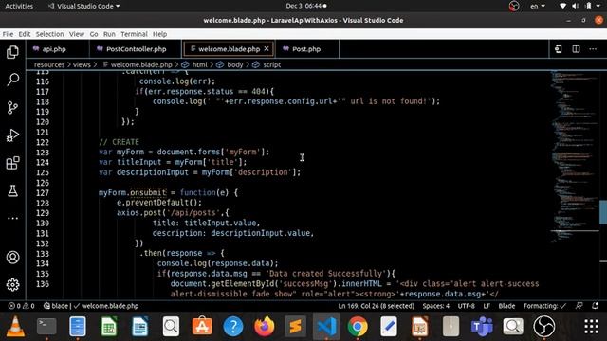
Task: Open editor More Actions ellipsis menu
Action: click(x=593, y=49)
